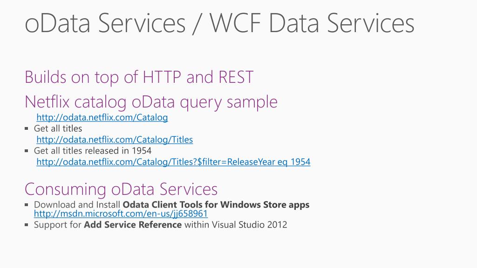Click the bullet marker before Download and Install
The height and width of the screenshot is (268, 477).
point(27,205)
